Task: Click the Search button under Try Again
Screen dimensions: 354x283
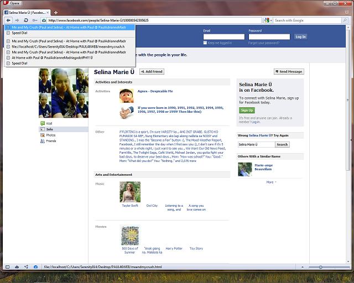Action: point(282,144)
